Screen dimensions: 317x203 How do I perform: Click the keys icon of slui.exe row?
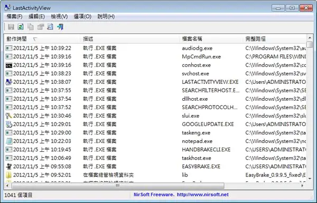(8, 116)
